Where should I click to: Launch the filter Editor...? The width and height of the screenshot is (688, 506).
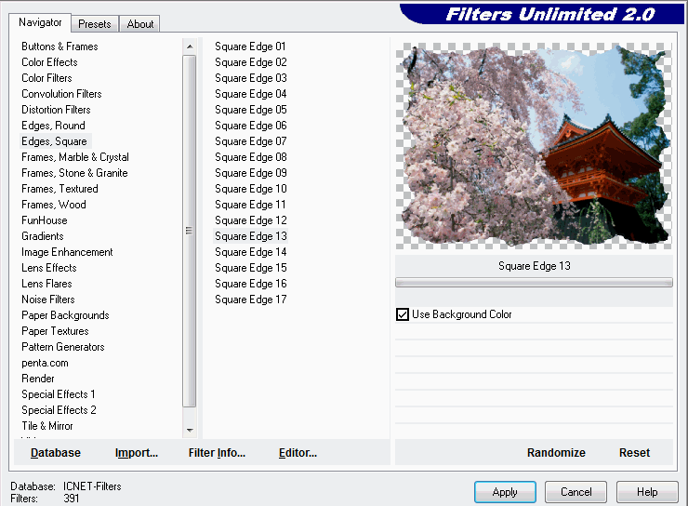pos(298,453)
